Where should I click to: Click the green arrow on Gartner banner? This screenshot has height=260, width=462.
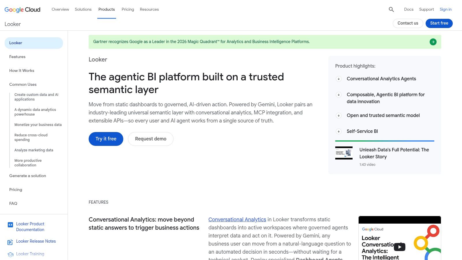click(x=433, y=42)
